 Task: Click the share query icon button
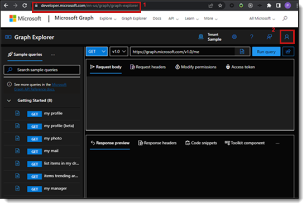(288, 52)
